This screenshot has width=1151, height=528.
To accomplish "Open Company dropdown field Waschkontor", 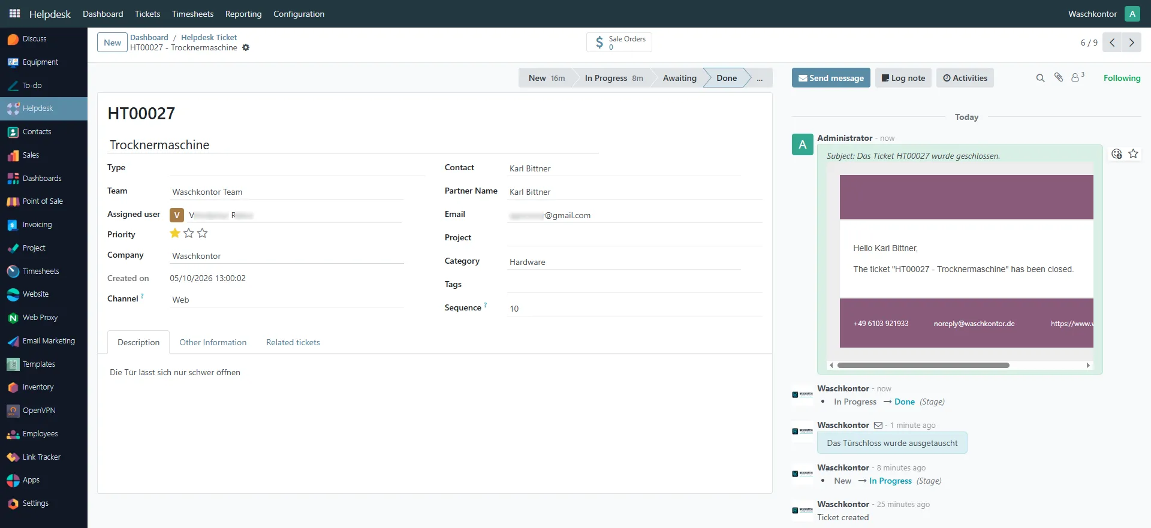I will click(287, 256).
